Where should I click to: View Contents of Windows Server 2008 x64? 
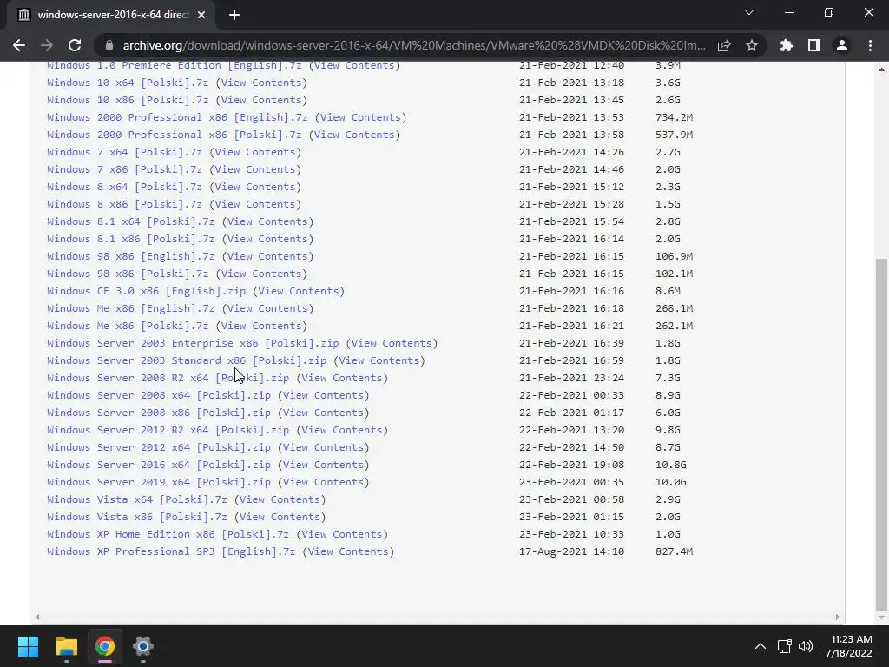point(323,395)
